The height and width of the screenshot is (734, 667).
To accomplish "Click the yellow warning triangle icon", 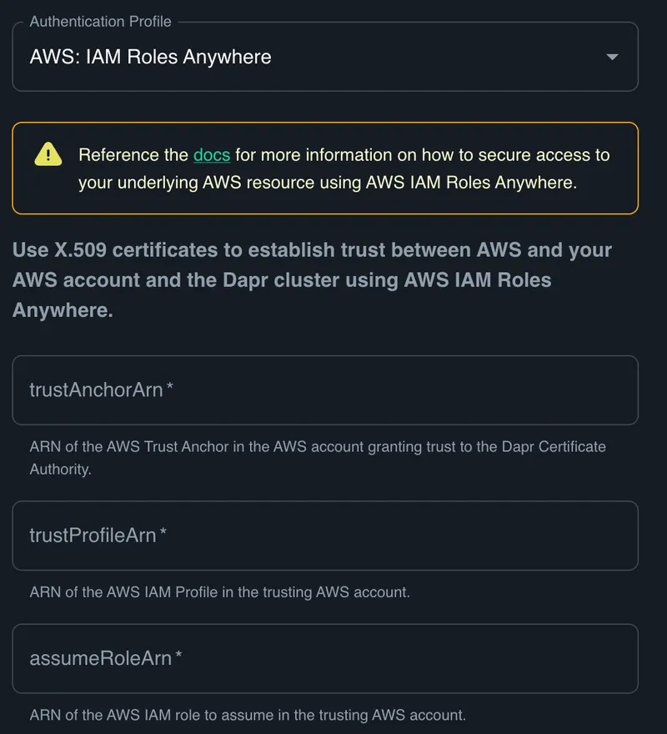I will pyautogui.click(x=48, y=154).
